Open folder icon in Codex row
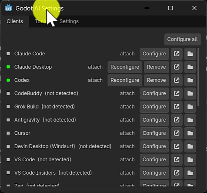207x193 pixels. pyautogui.click(x=190, y=80)
